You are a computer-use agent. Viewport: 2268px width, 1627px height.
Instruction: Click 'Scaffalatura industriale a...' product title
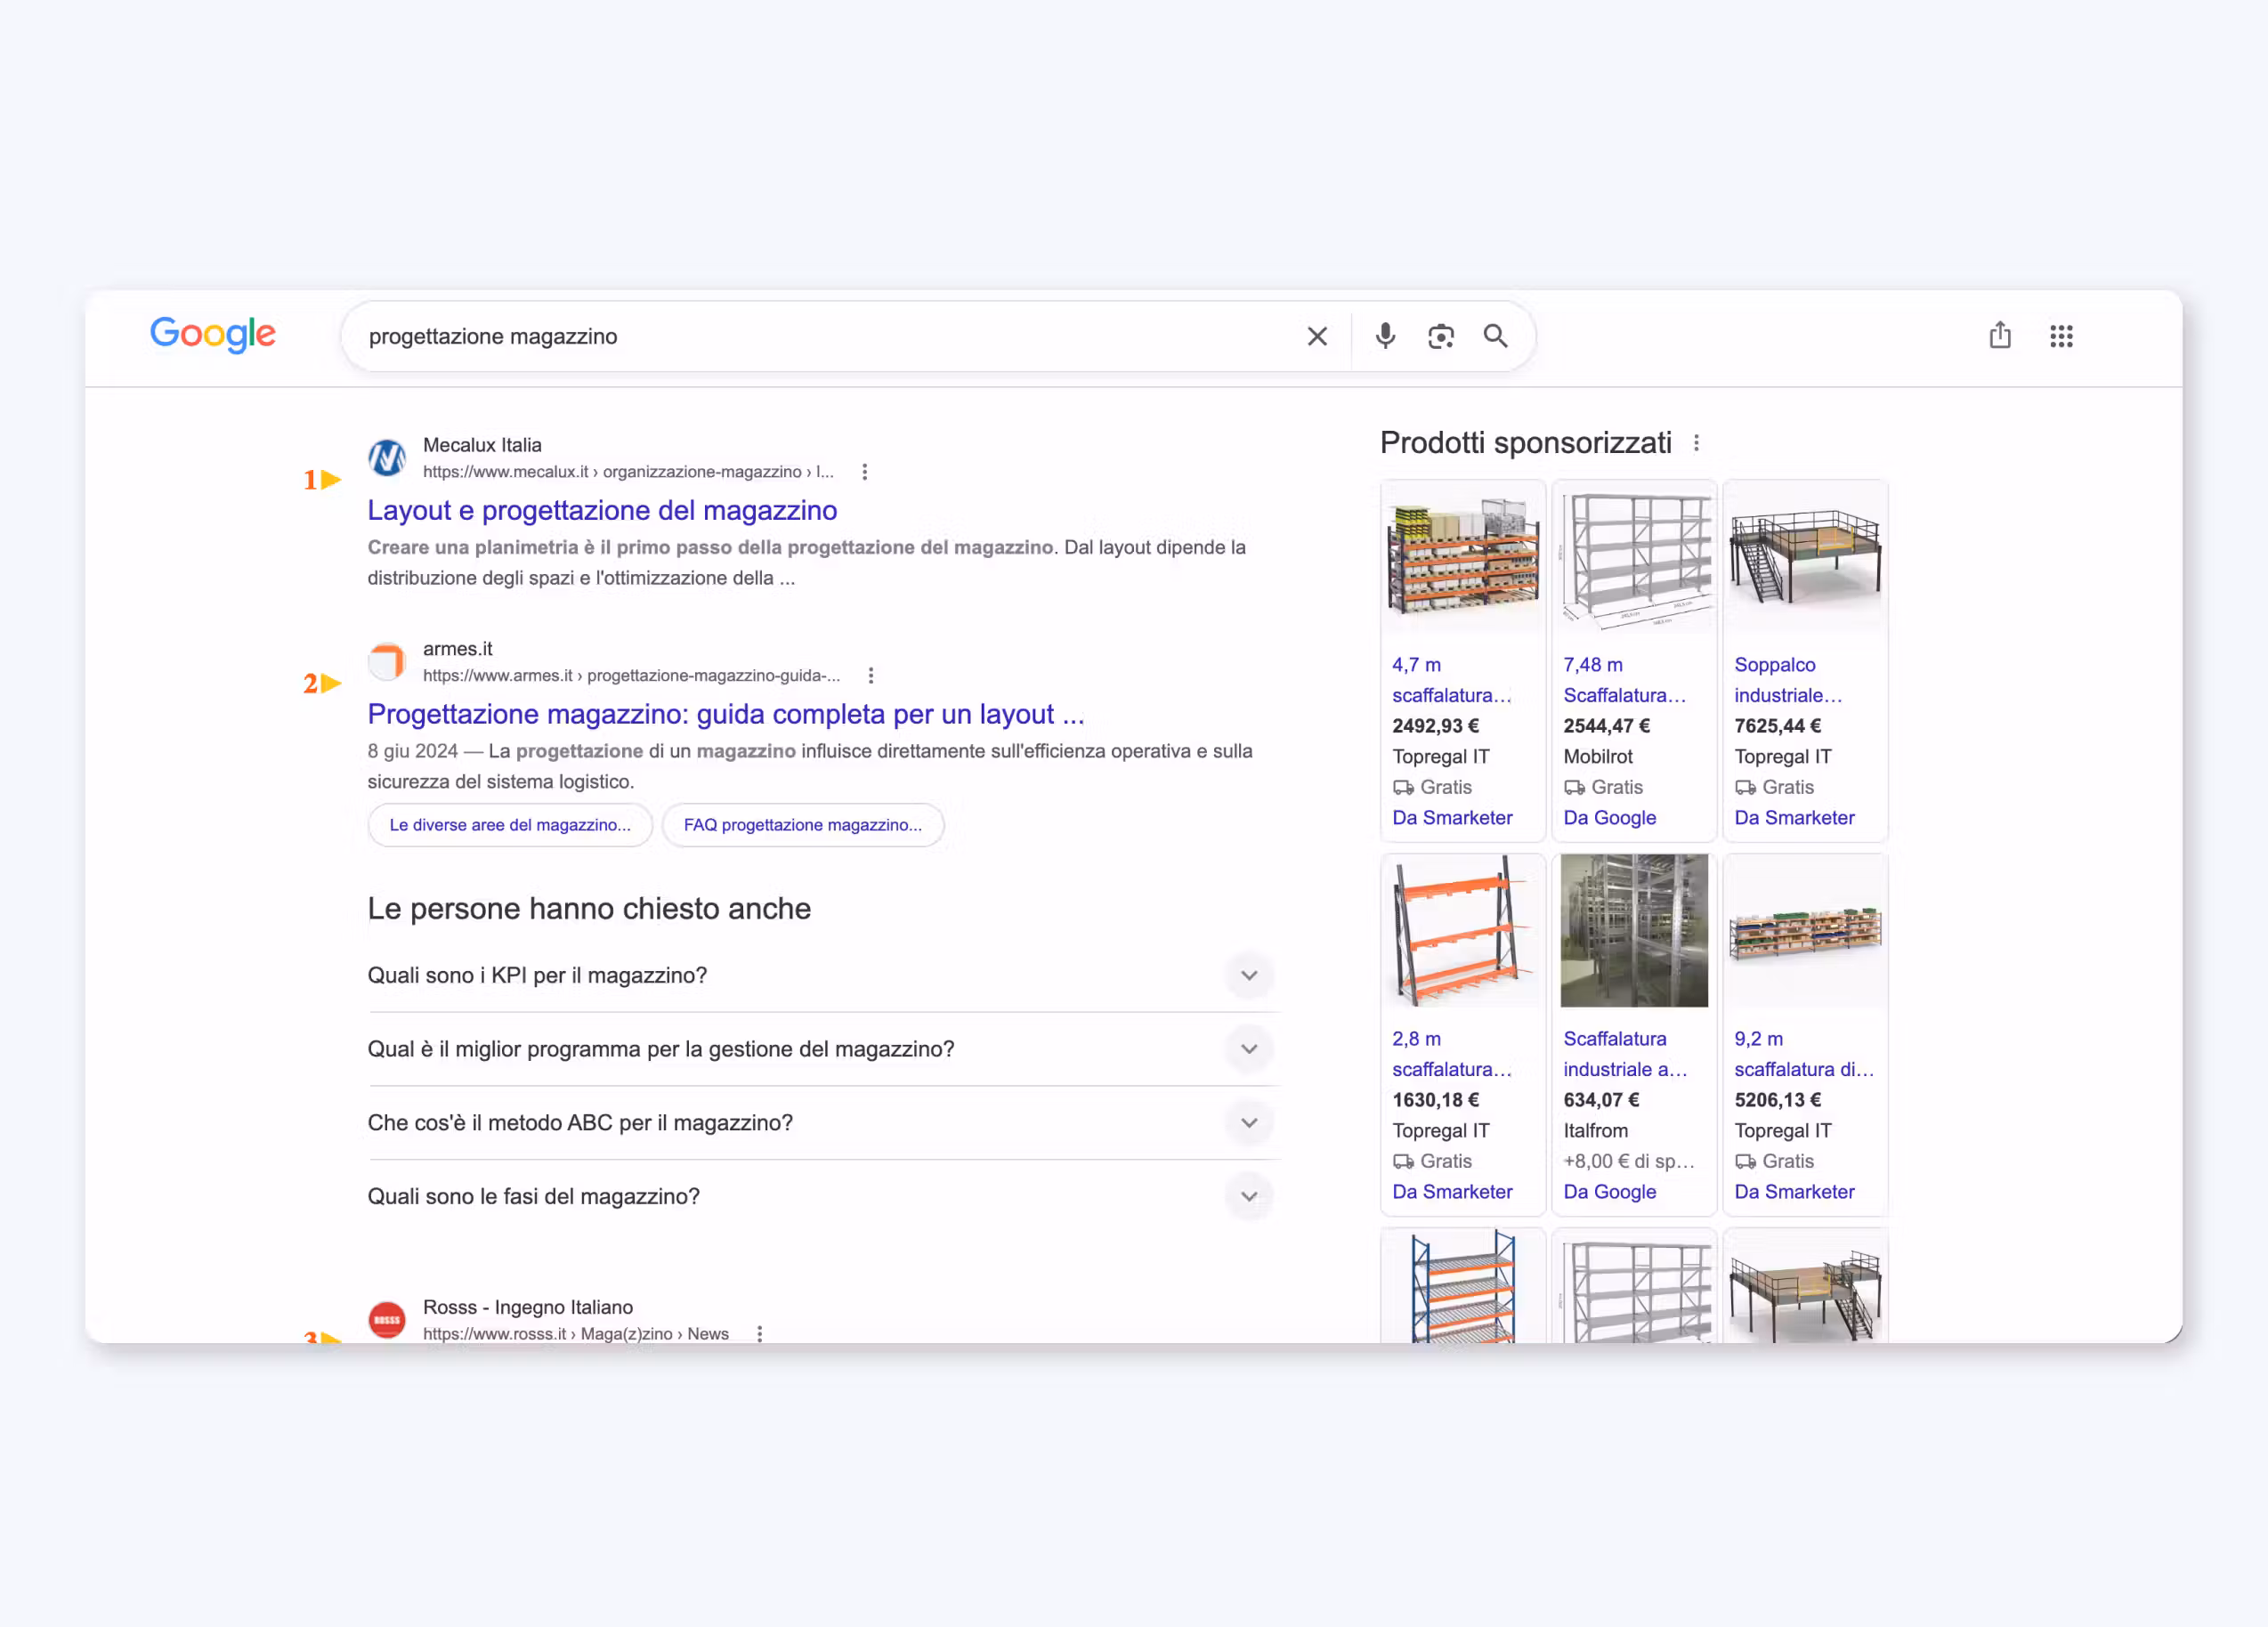click(x=1625, y=1054)
